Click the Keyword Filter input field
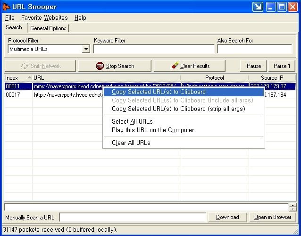This screenshot has width=301, height=236. tap(154, 49)
